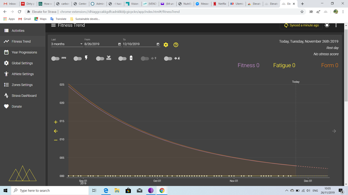Click the help question mark icon

tap(176, 45)
